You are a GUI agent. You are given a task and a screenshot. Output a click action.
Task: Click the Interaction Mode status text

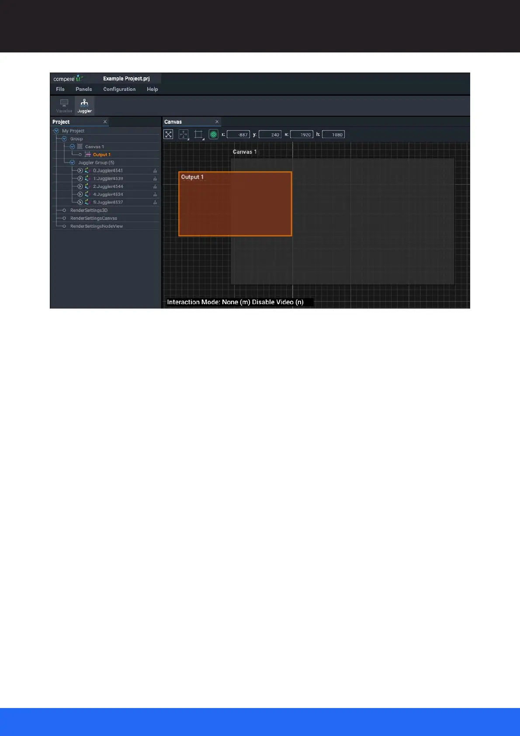[x=235, y=302]
